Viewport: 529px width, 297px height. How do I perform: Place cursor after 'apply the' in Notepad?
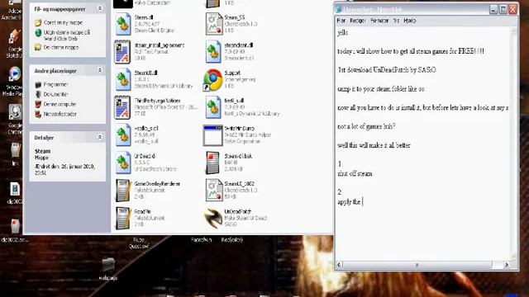tap(362, 202)
